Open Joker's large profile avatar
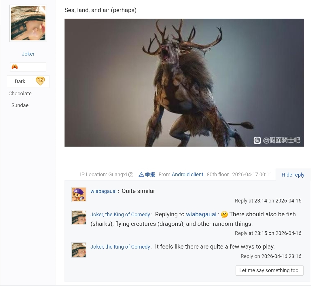The image size is (311, 286). [x=28, y=23]
